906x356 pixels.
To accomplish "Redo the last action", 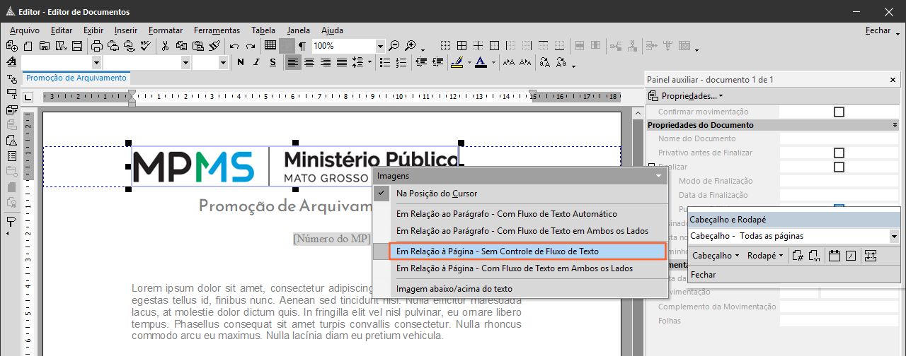I will tap(251, 46).
